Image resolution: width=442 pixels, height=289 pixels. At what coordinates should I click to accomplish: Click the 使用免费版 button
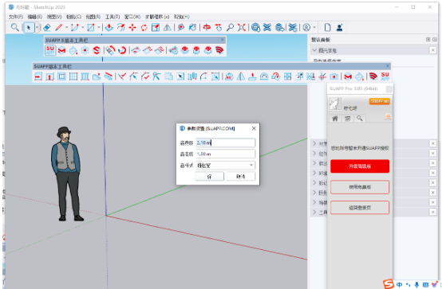tap(360, 187)
